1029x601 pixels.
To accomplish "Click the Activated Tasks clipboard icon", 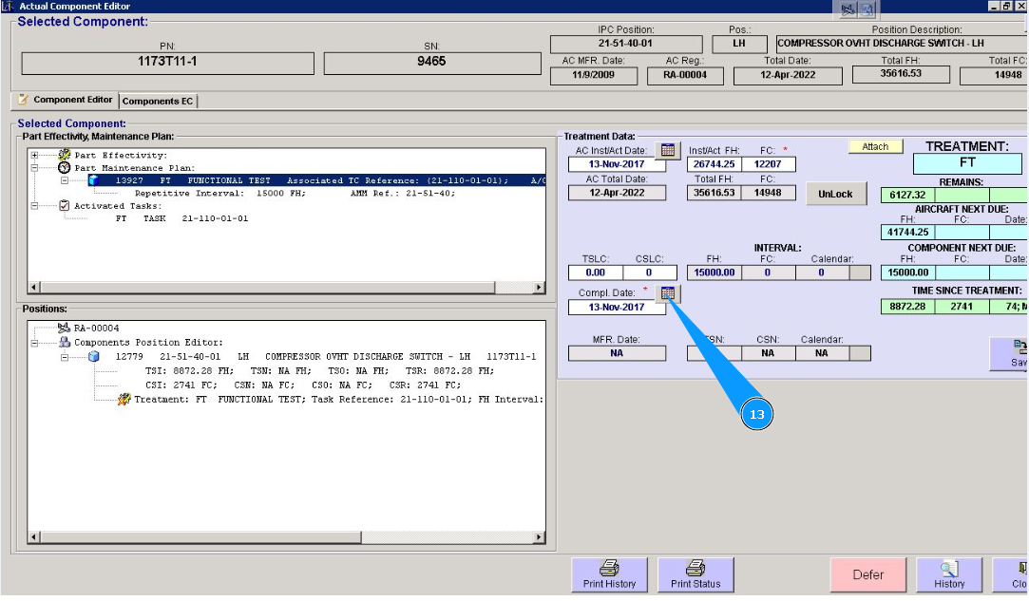I will click(65, 206).
